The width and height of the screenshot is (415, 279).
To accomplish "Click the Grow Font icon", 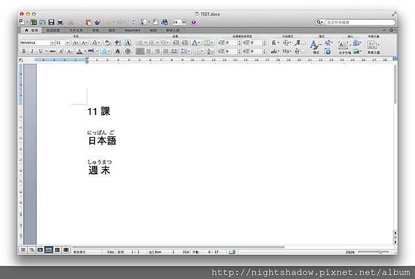I will pos(75,43).
